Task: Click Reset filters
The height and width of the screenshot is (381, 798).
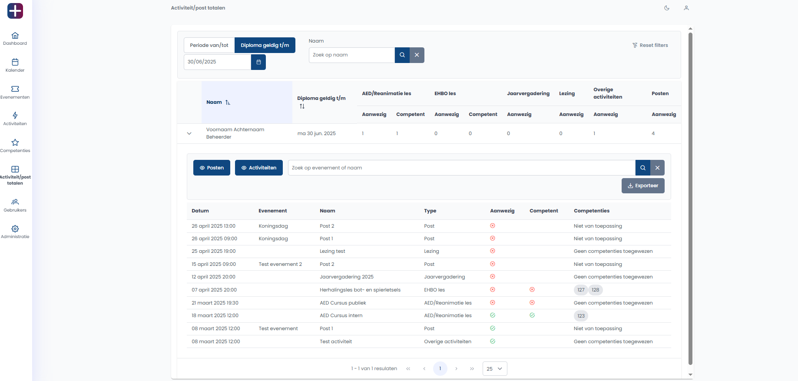Action: pyautogui.click(x=650, y=45)
